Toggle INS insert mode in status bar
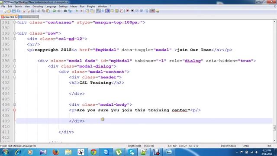Viewport: 277px width, 156px height. (269, 146)
